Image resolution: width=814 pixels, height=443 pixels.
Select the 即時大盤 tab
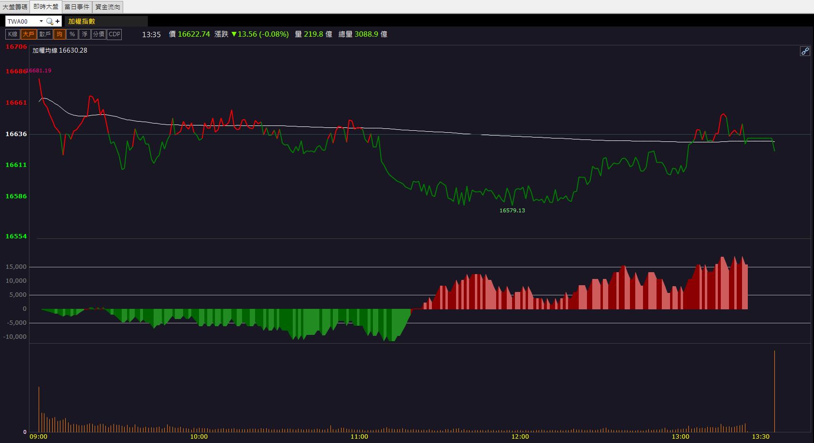[46, 7]
